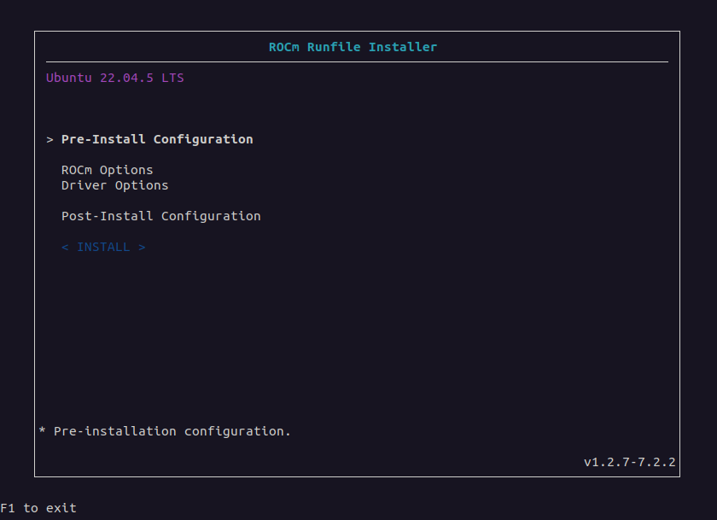Click the 'F1 to exit' hint
Image resolution: width=717 pixels, height=520 pixels.
(38, 508)
